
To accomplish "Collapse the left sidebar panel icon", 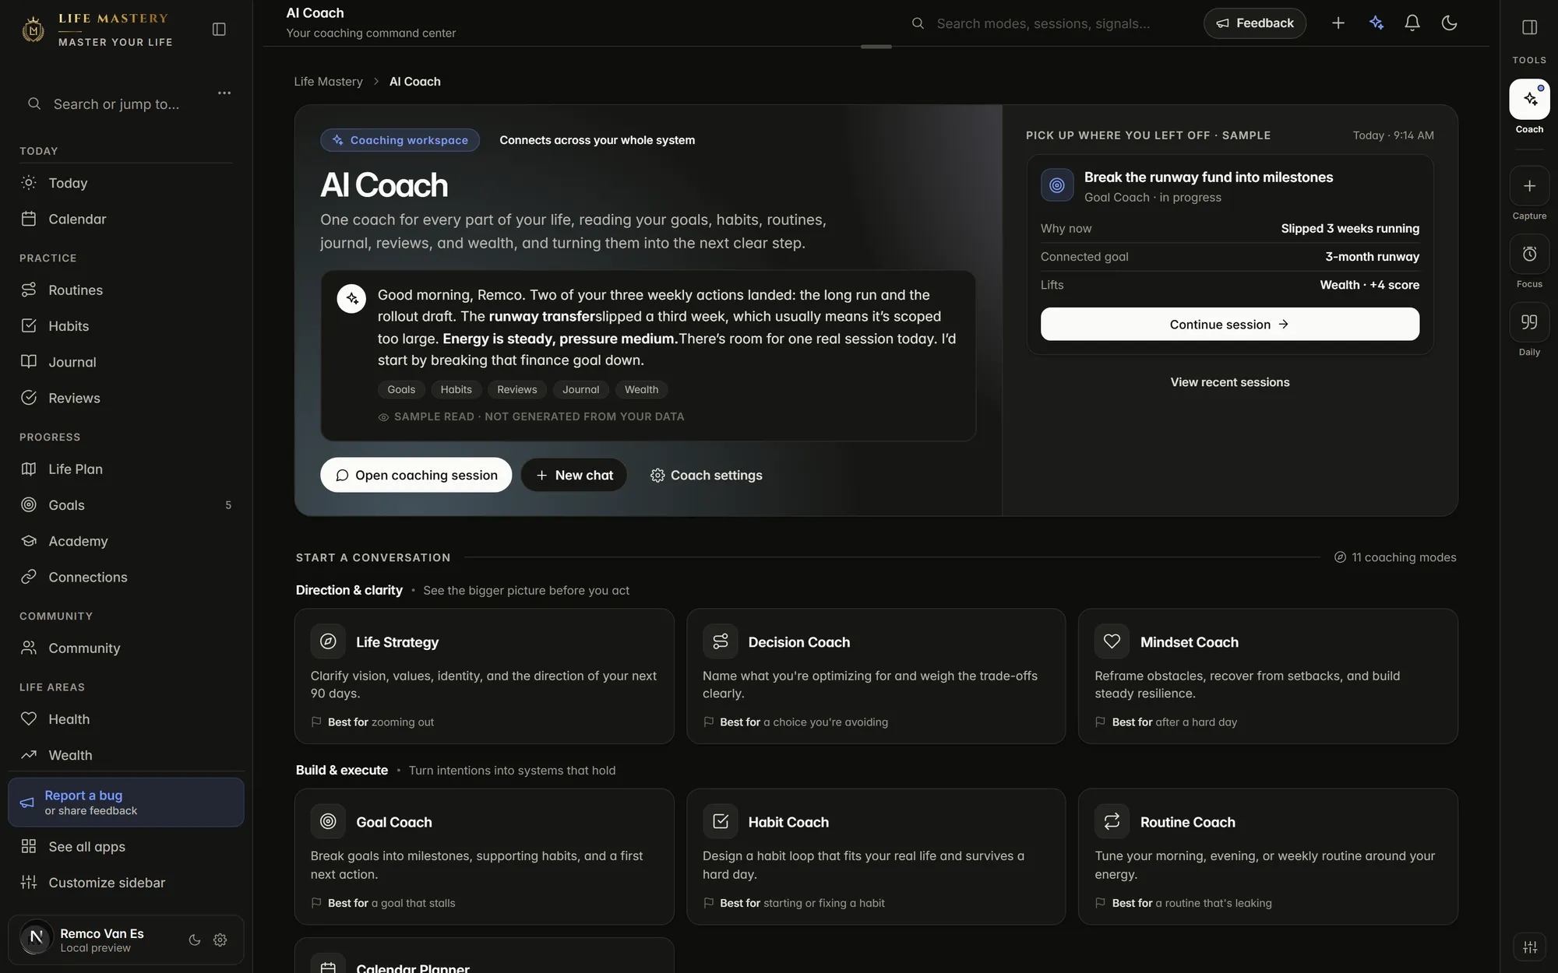I will 219,29.
